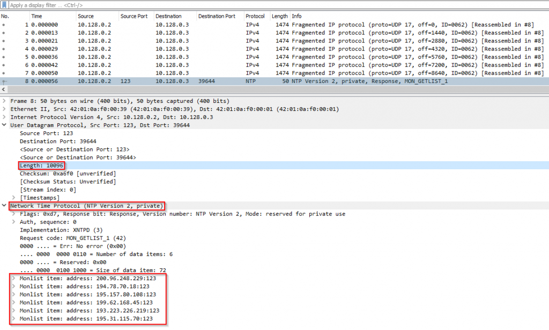Expand the Ethernet II section

(4, 109)
